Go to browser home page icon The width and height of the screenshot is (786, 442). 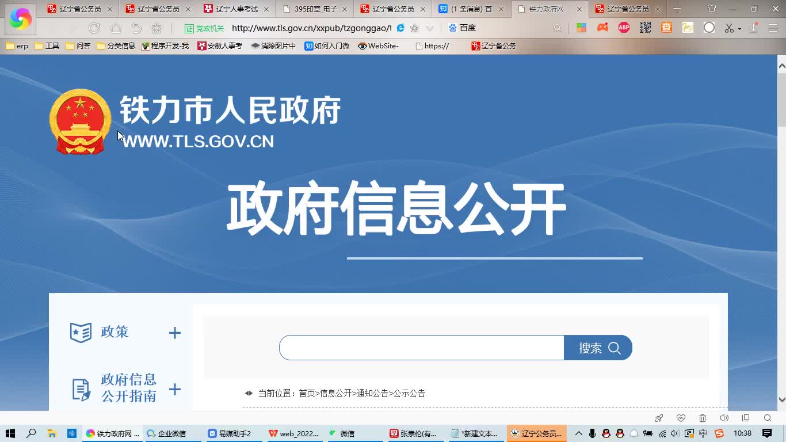(116, 28)
